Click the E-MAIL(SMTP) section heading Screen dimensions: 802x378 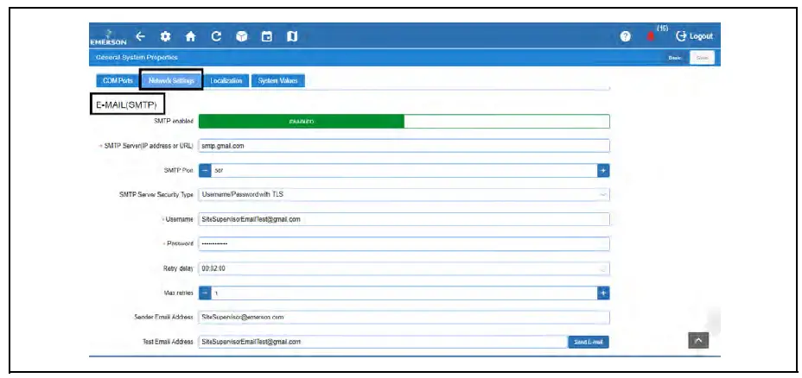[x=126, y=105]
